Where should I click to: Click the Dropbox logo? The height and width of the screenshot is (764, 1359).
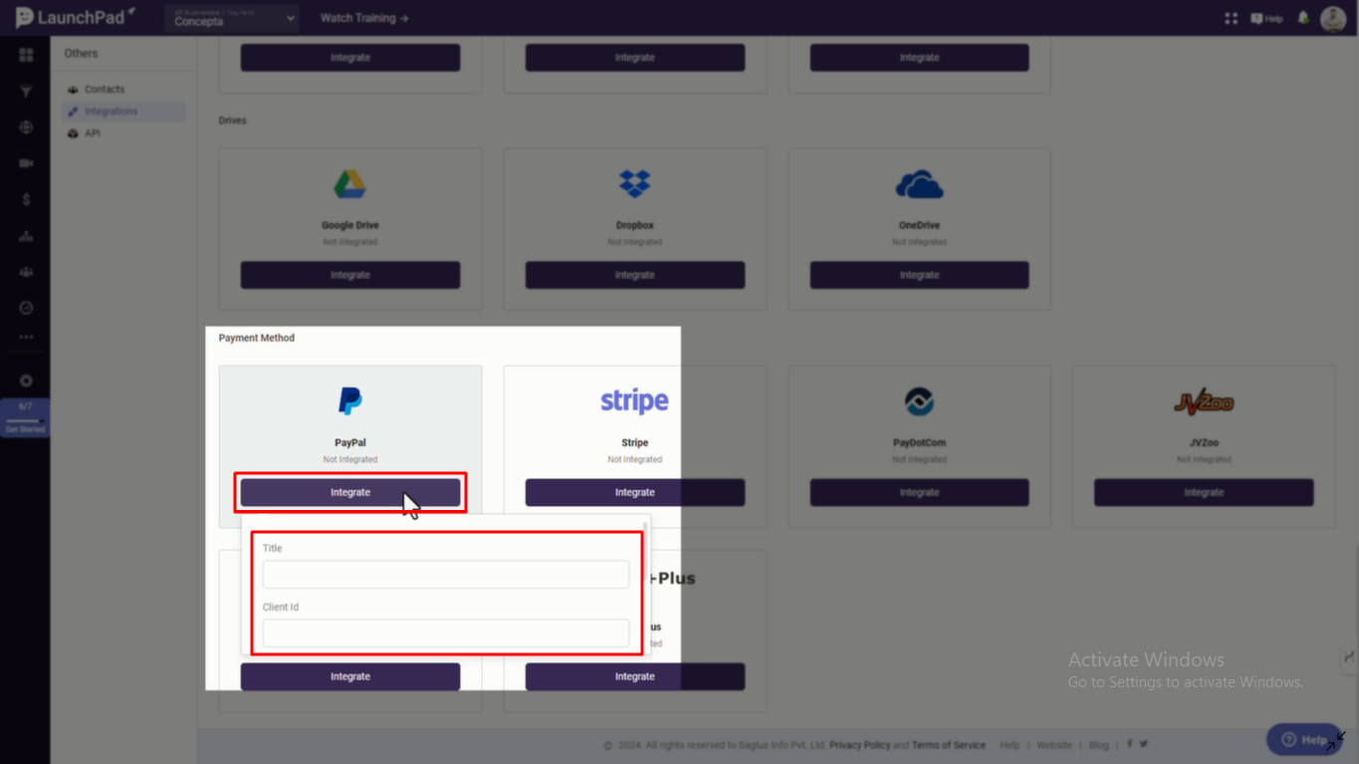click(634, 184)
